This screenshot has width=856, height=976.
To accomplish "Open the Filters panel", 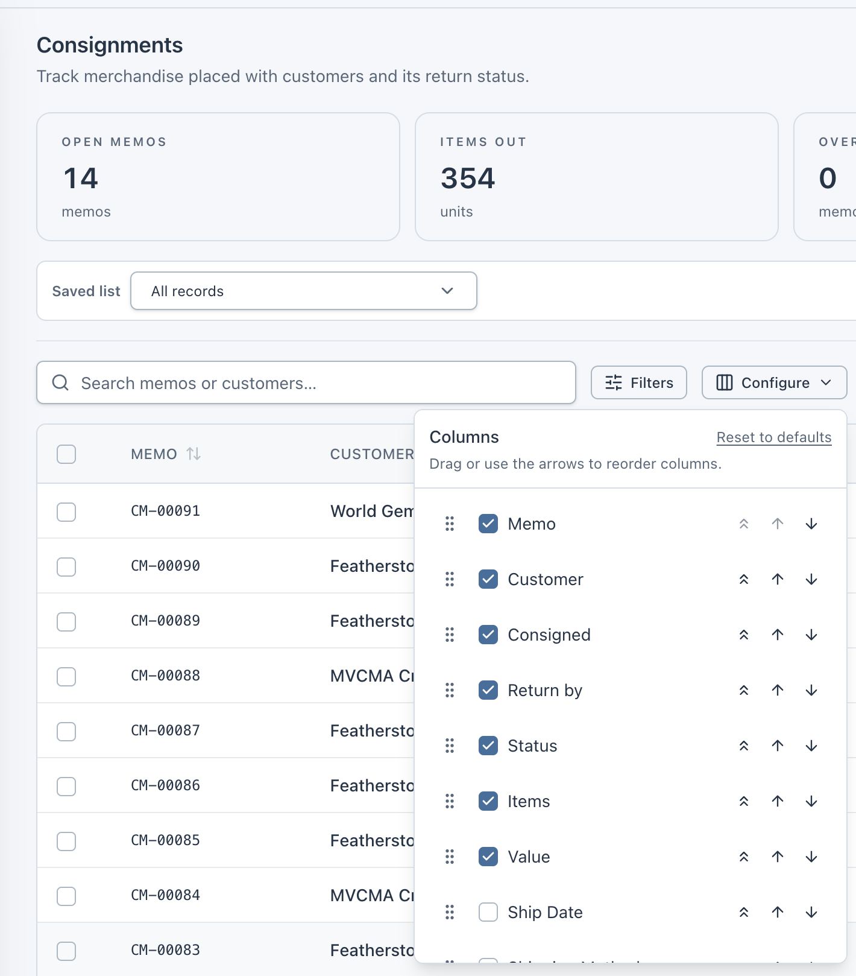I will [639, 382].
